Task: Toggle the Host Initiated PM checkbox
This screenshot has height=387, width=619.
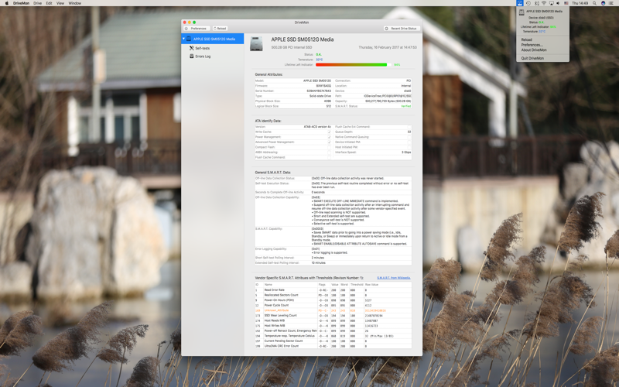Action: click(409, 147)
